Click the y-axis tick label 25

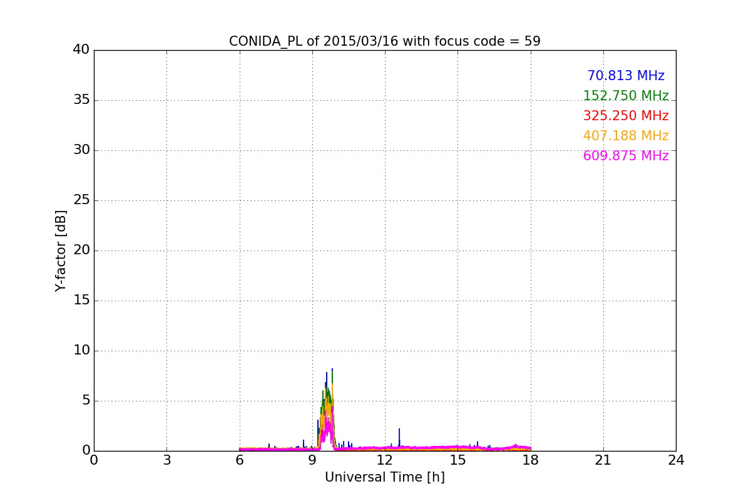[x=81, y=200]
